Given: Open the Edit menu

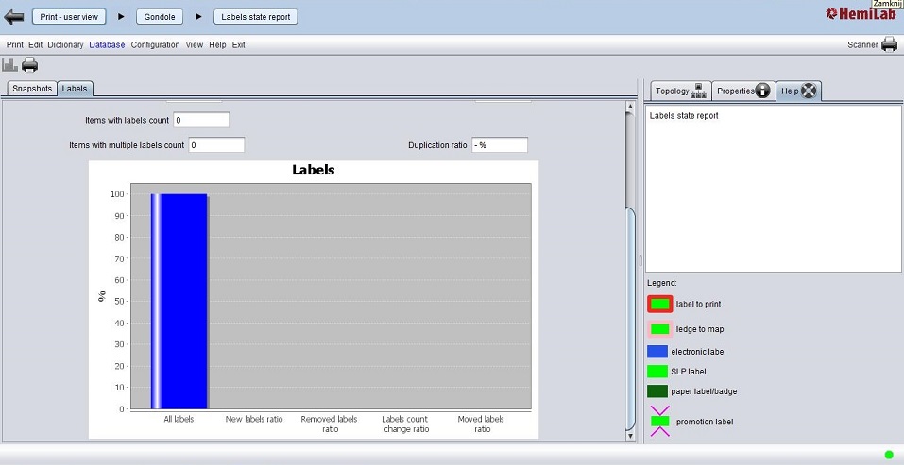Looking at the screenshot, I should 36,44.
